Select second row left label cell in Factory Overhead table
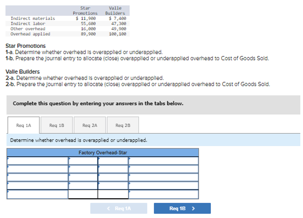Image resolution: width=303 pixels, height=218 pixels. [x=37, y=169]
